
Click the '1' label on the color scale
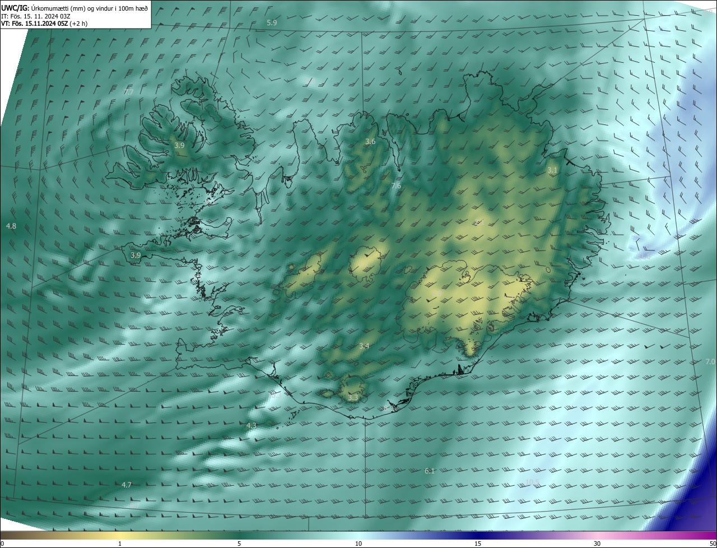(120, 544)
